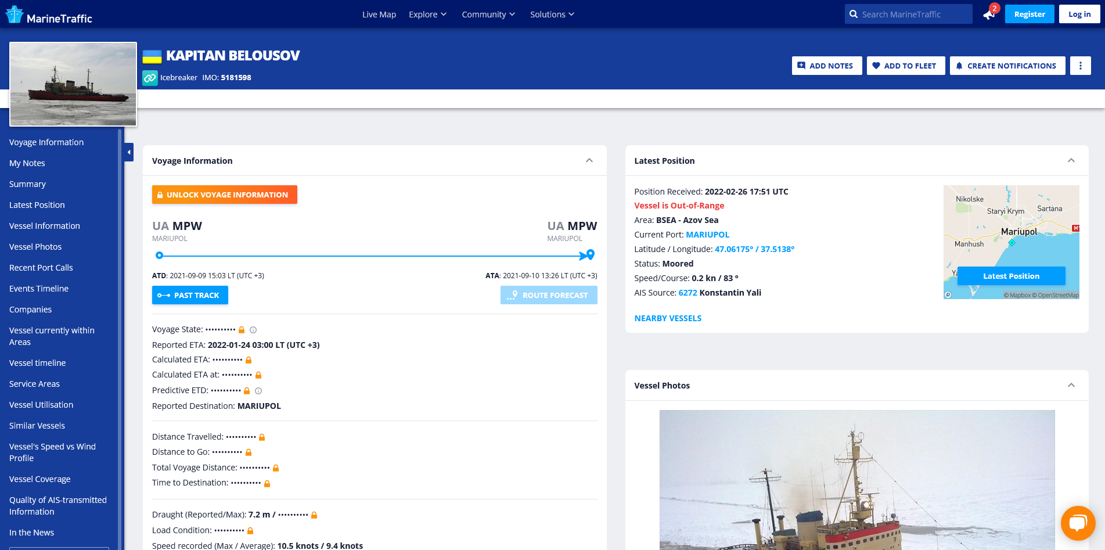Image resolution: width=1105 pixels, height=550 pixels.
Task: Click lock icon beside Distance Travelled
Action: click(x=262, y=437)
